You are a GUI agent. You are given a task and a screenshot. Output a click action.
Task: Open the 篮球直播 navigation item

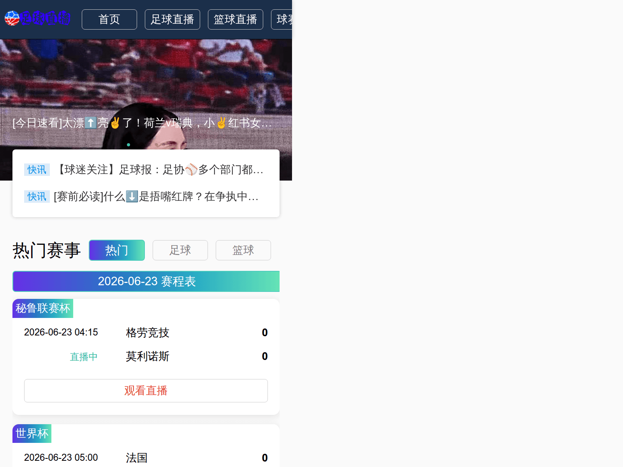coord(236,19)
